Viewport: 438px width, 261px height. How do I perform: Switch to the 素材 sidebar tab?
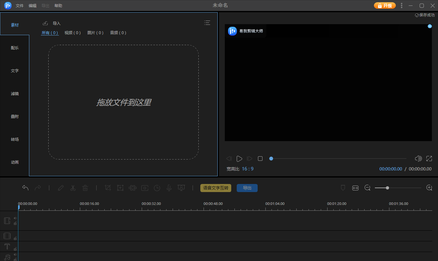pyautogui.click(x=15, y=25)
